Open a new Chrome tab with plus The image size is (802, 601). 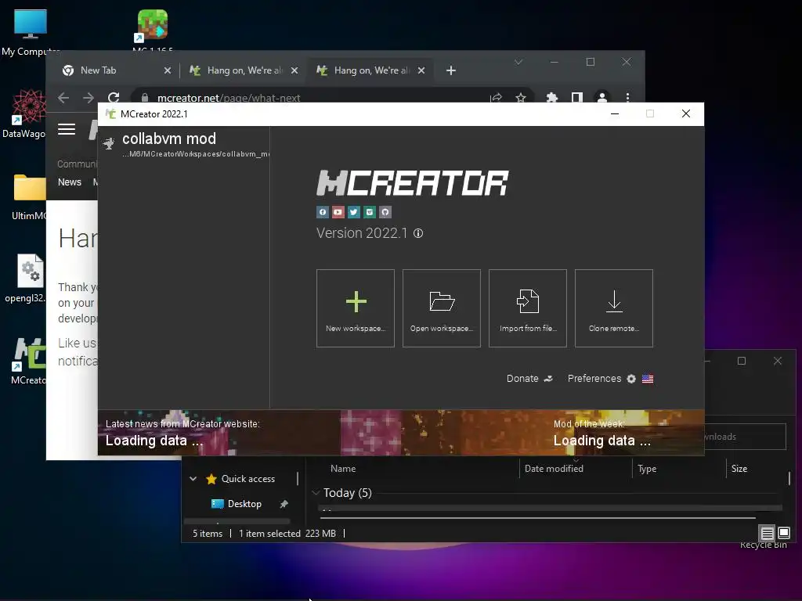tap(450, 70)
